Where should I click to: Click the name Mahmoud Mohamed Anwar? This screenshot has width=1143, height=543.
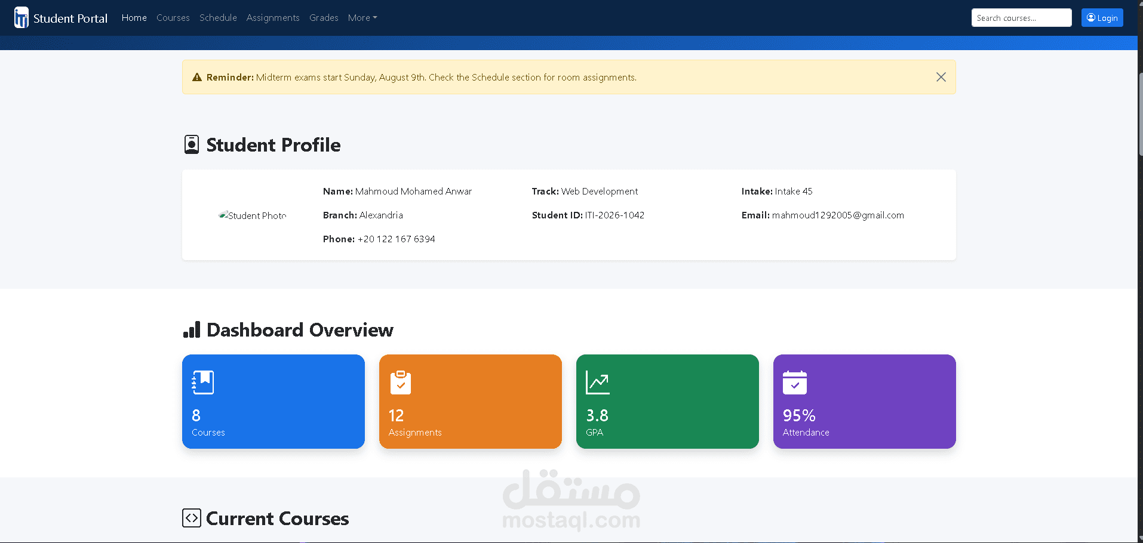coord(413,192)
